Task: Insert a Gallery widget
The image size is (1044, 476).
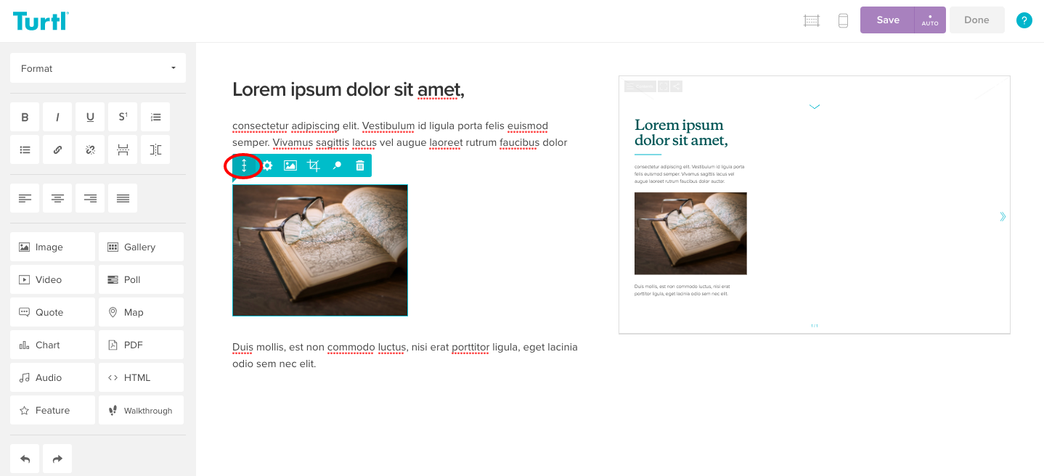Action: 141,247
